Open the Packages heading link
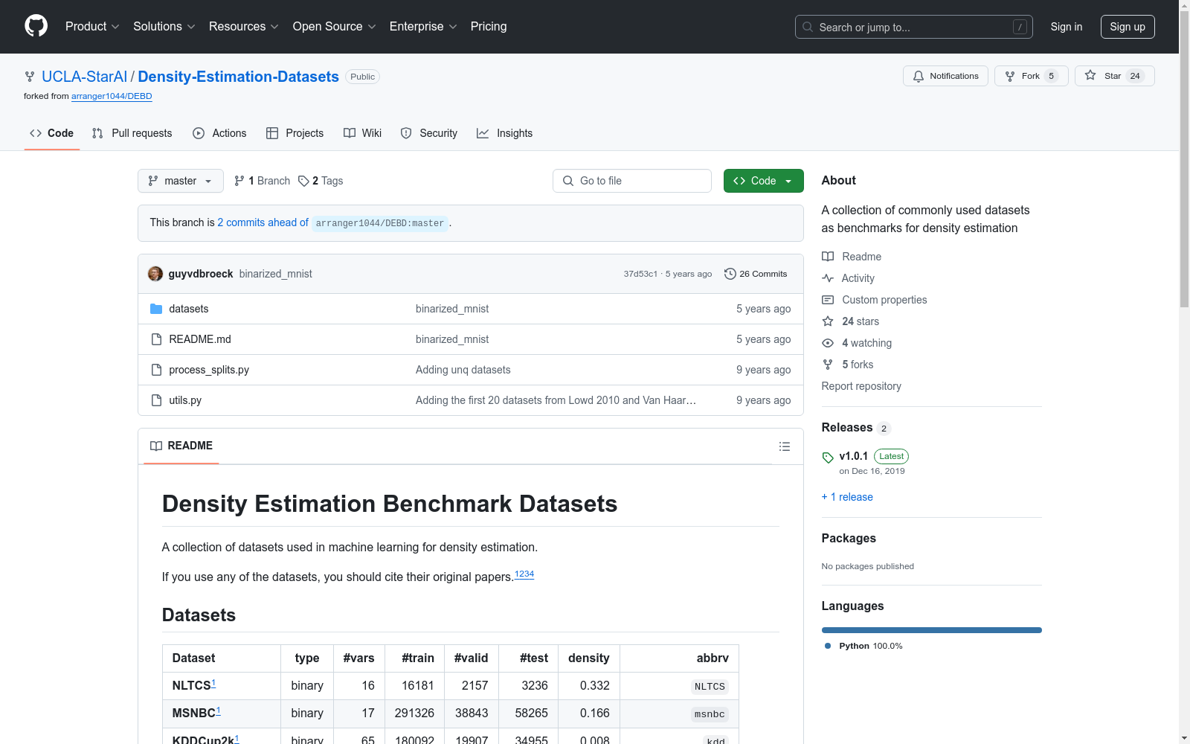The height and width of the screenshot is (744, 1190). pos(849,538)
